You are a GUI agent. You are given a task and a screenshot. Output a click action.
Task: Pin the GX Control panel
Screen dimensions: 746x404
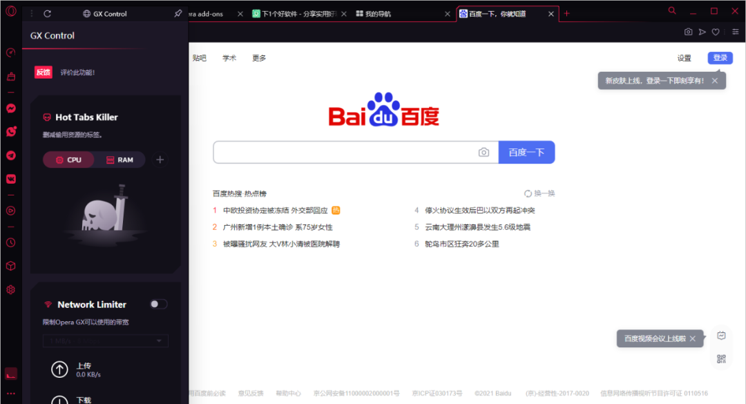pos(178,13)
